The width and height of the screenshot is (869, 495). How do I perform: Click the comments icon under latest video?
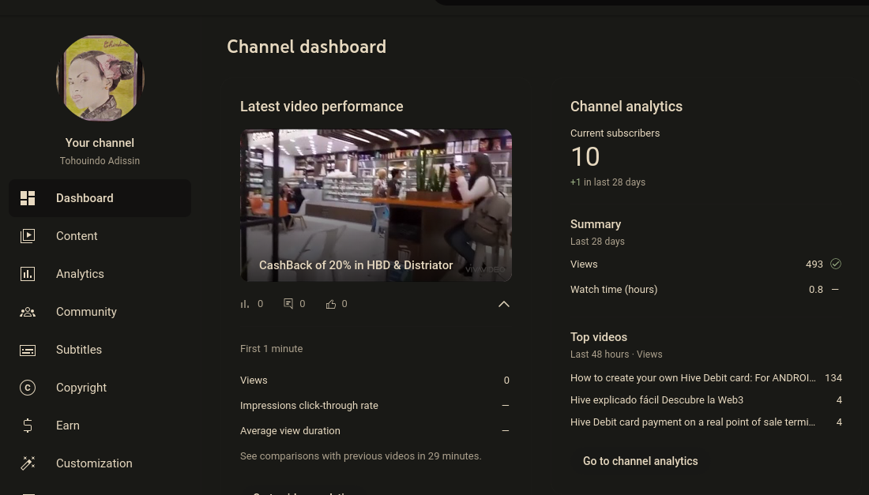288,303
